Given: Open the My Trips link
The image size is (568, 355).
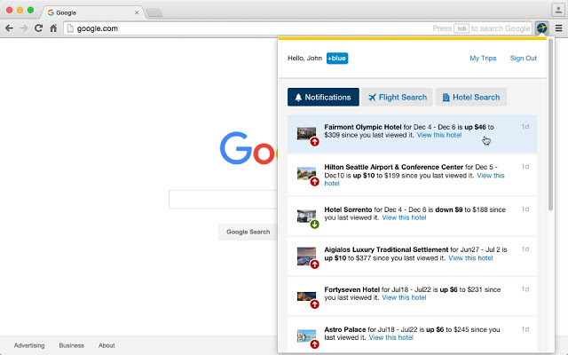Looking at the screenshot, I should click(x=483, y=59).
